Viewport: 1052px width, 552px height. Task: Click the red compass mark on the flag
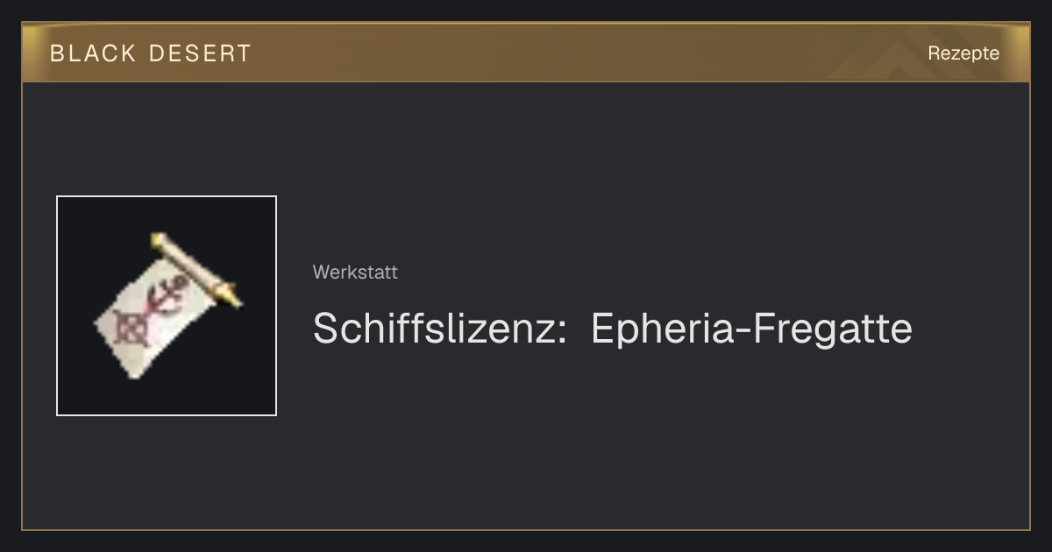pos(131,329)
